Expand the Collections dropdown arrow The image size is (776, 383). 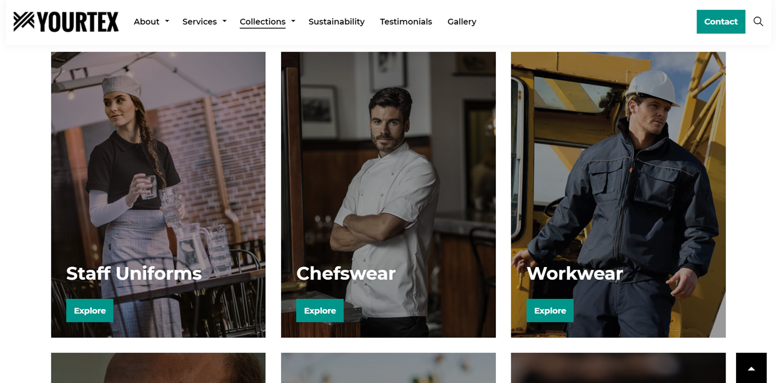coord(293,21)
